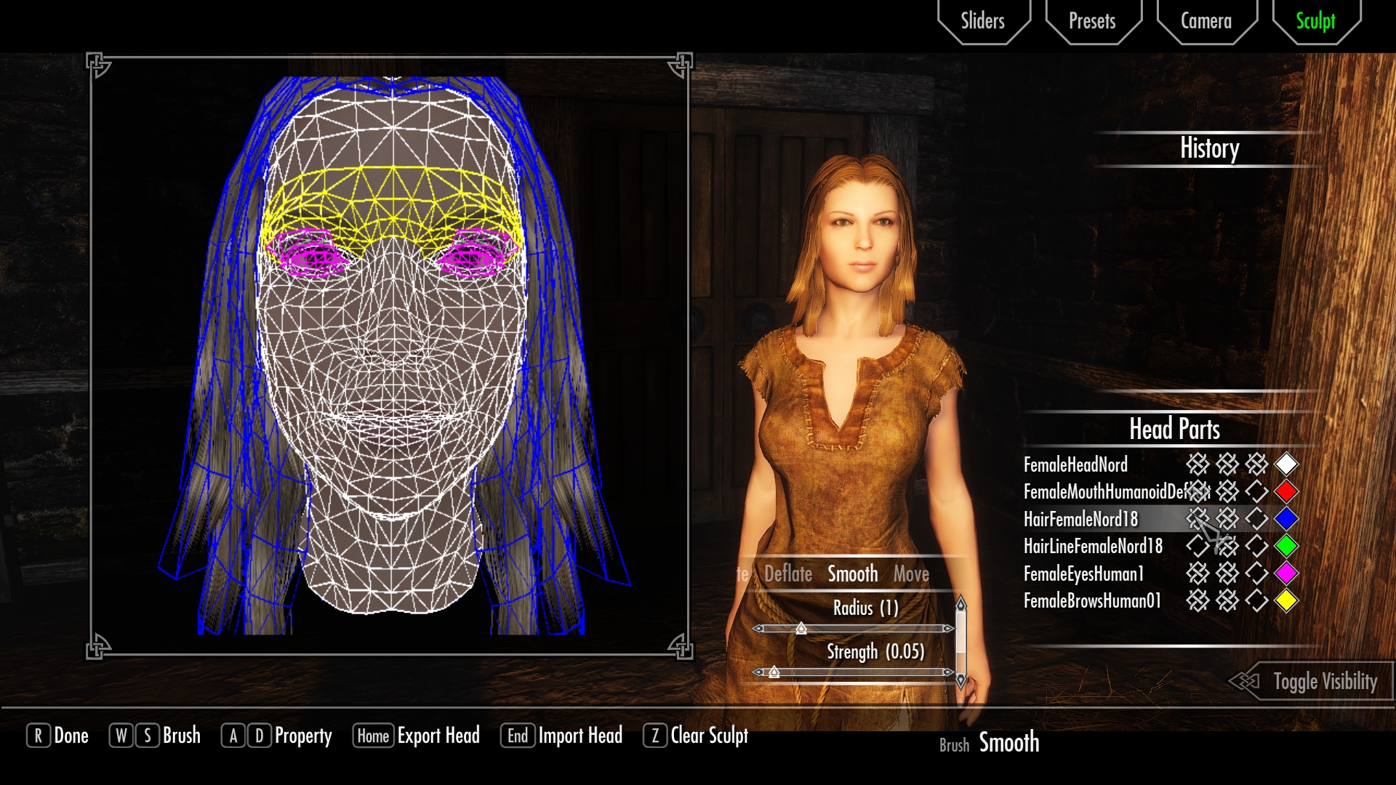Toggle second checkbox in FemaleMouthHumanoidDefault row

coord(1227,491)
